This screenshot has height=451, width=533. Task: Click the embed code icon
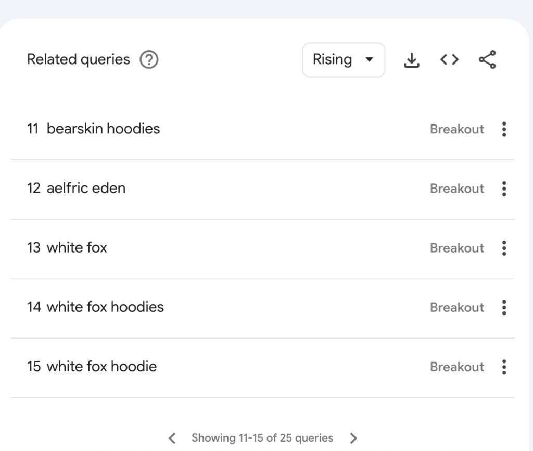pos(449,59)
